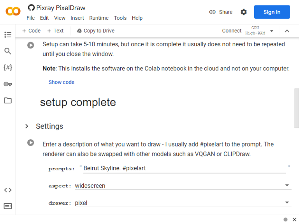299x224 pixels.
Task: Click the GPU High-RAM label
Action: click(255, 30)
